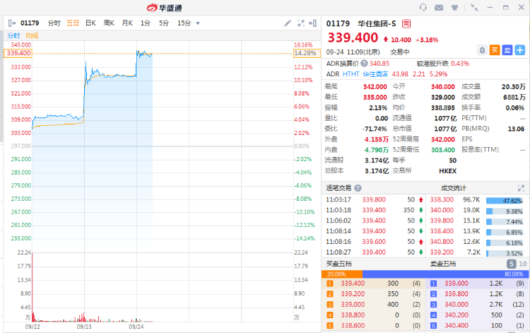
Task: Select ask level 3 at 340.000
Action: tap(477, 304)
